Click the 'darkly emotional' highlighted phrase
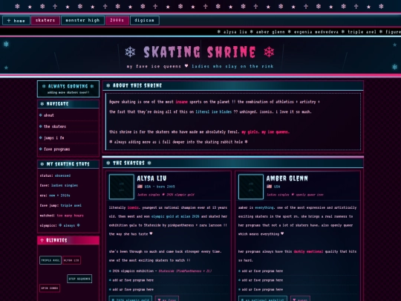This screenshot has width=401, height=301. 308,252
